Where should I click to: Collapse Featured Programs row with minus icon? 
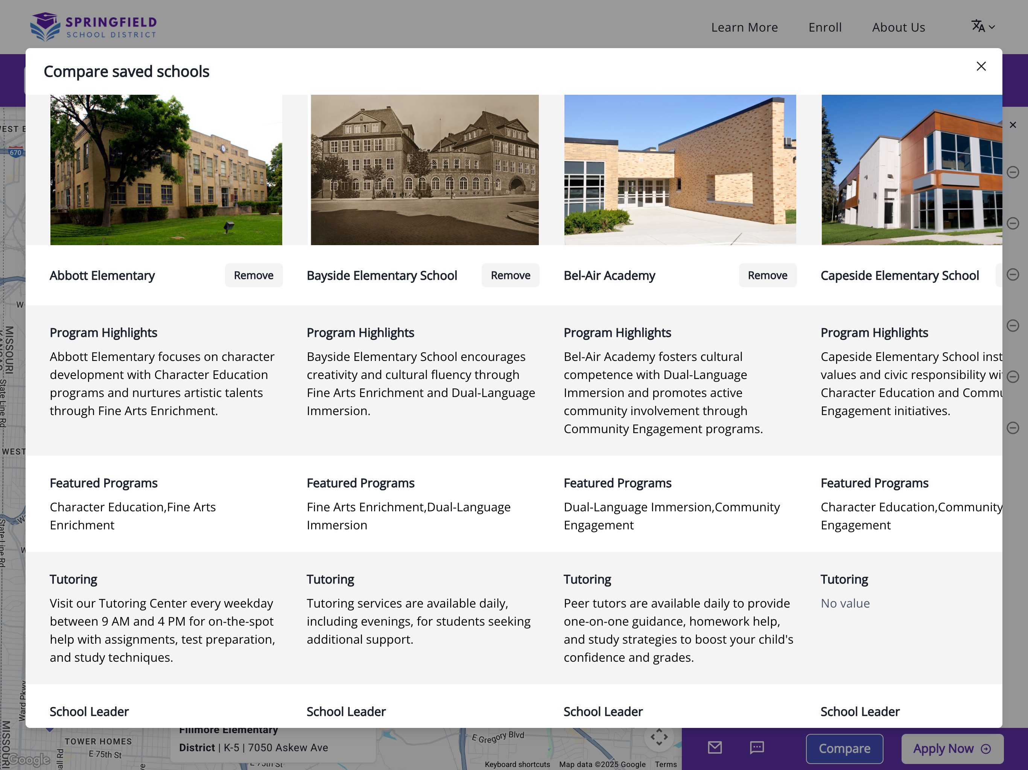tap(1013, 376)
